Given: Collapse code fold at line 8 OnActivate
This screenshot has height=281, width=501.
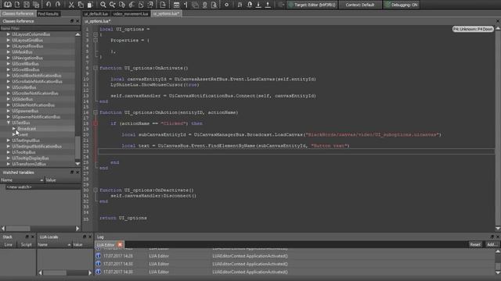Looking at the screenshot, I should pos(96,68).
